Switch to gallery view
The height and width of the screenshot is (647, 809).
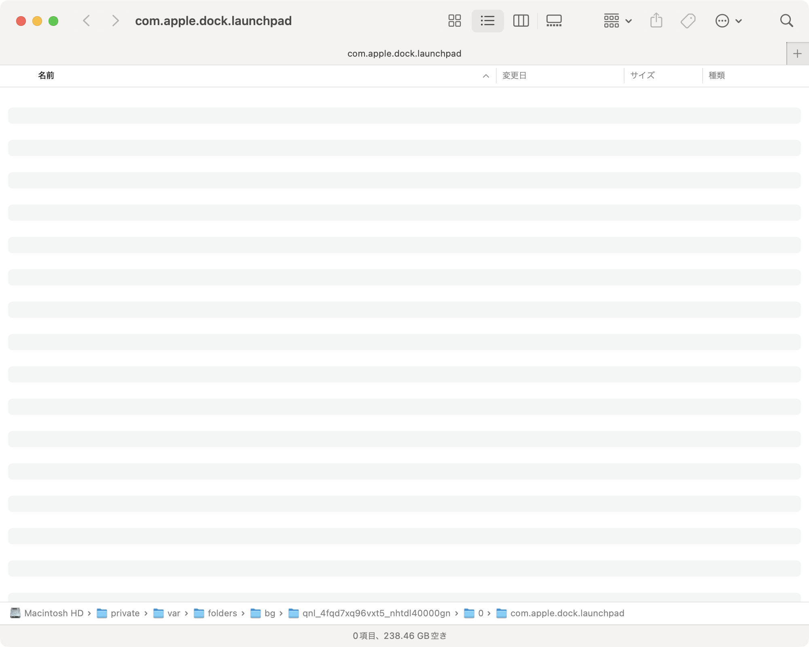point(554,21)
